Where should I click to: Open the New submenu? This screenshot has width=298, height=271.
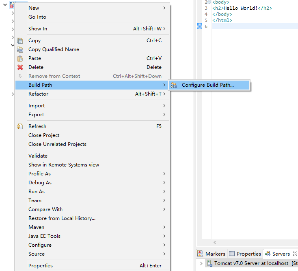tap(92, 8)
